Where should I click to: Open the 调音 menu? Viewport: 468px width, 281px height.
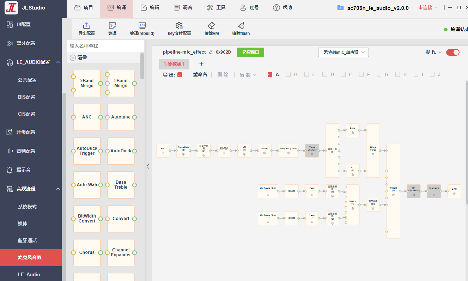tap(183, 7)
